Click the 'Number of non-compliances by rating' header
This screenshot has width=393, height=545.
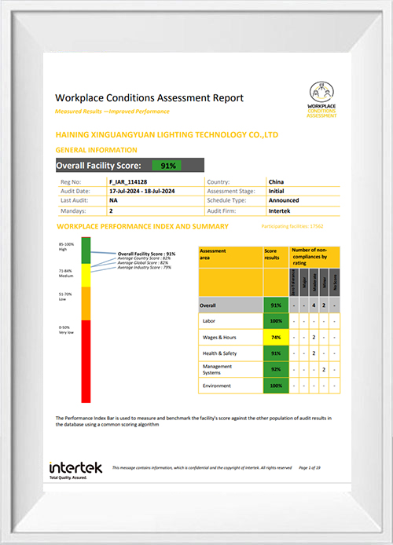309,257
